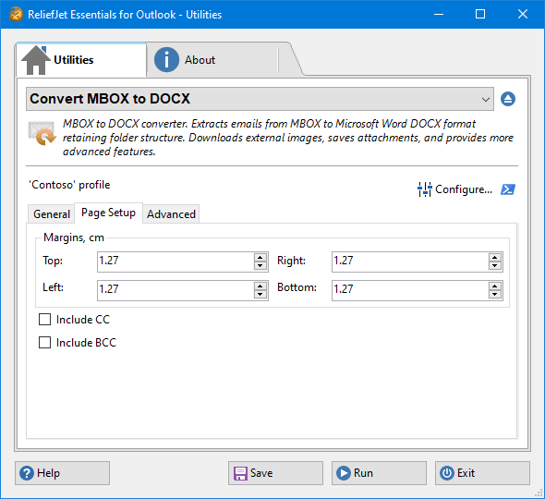Click the Save button
Image resolution: width=545 pixels, height=499 pixels.
[275, 473]
